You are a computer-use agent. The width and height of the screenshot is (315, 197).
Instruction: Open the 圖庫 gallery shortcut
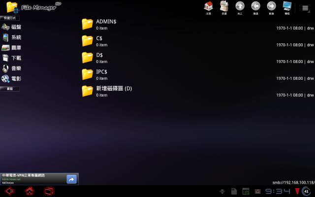[11, 48]
